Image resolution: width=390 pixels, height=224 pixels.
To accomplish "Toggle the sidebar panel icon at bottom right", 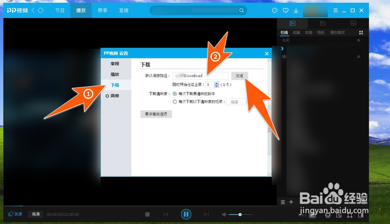I will coord(361,215).
